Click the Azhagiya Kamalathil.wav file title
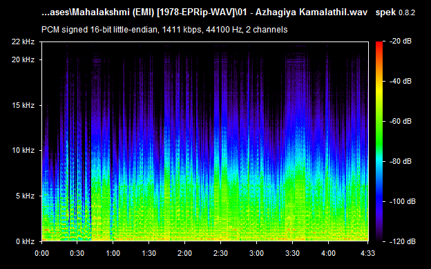The width and height of the screenshot is (431, 269). click(x=312, y=12)
